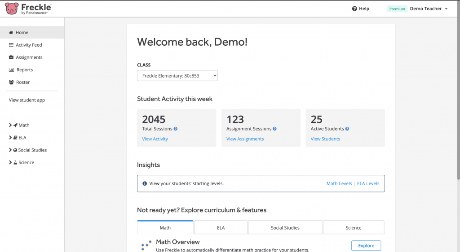This screenshot has width=460, height=252.
Task: Switch to the Social Studies curriculum tab
Action: (x=285, y=227)
